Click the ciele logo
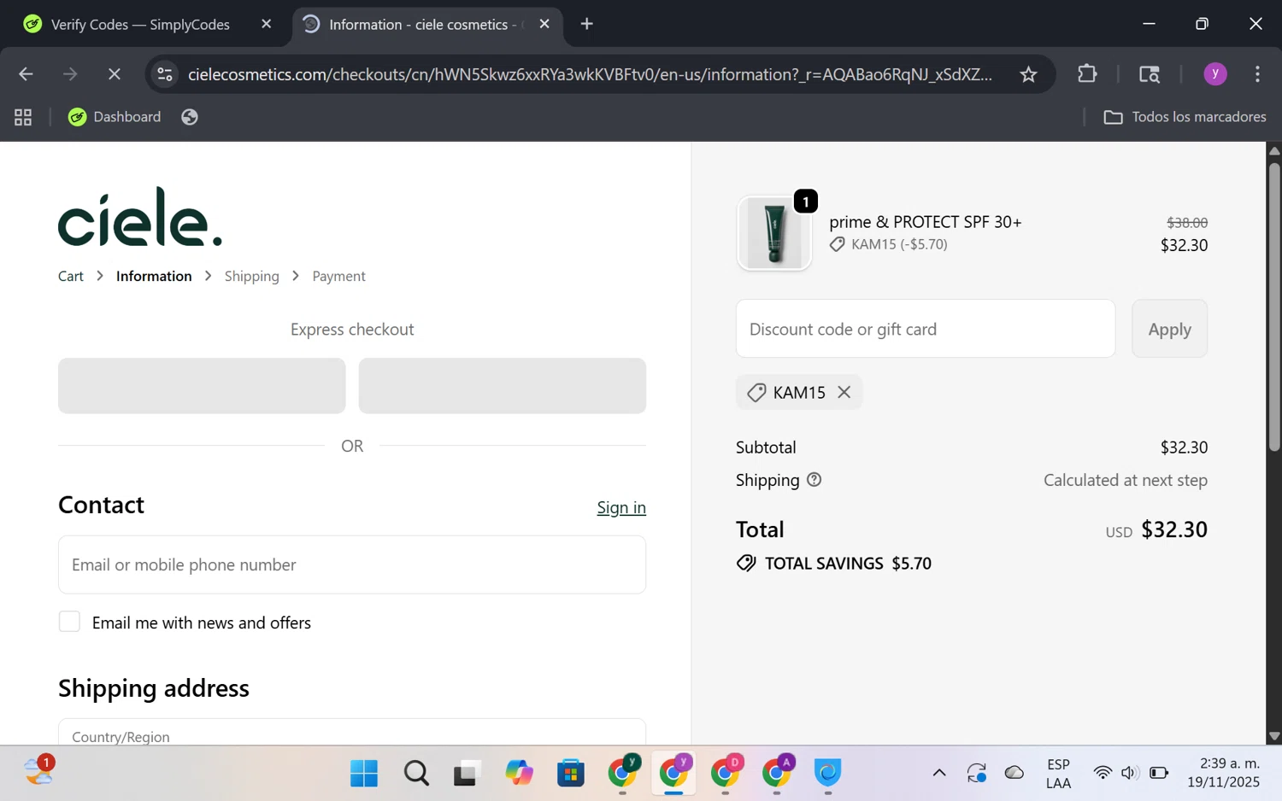 point(140,217)
